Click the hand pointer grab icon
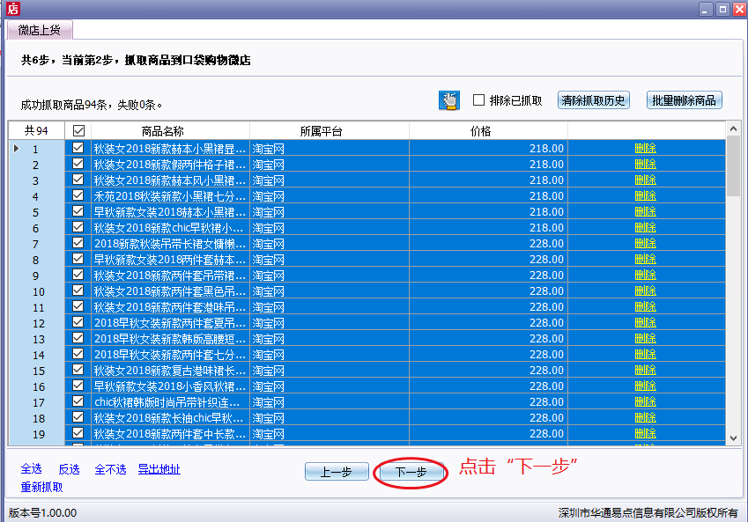 pyautogui.click(x=449, y=100)
